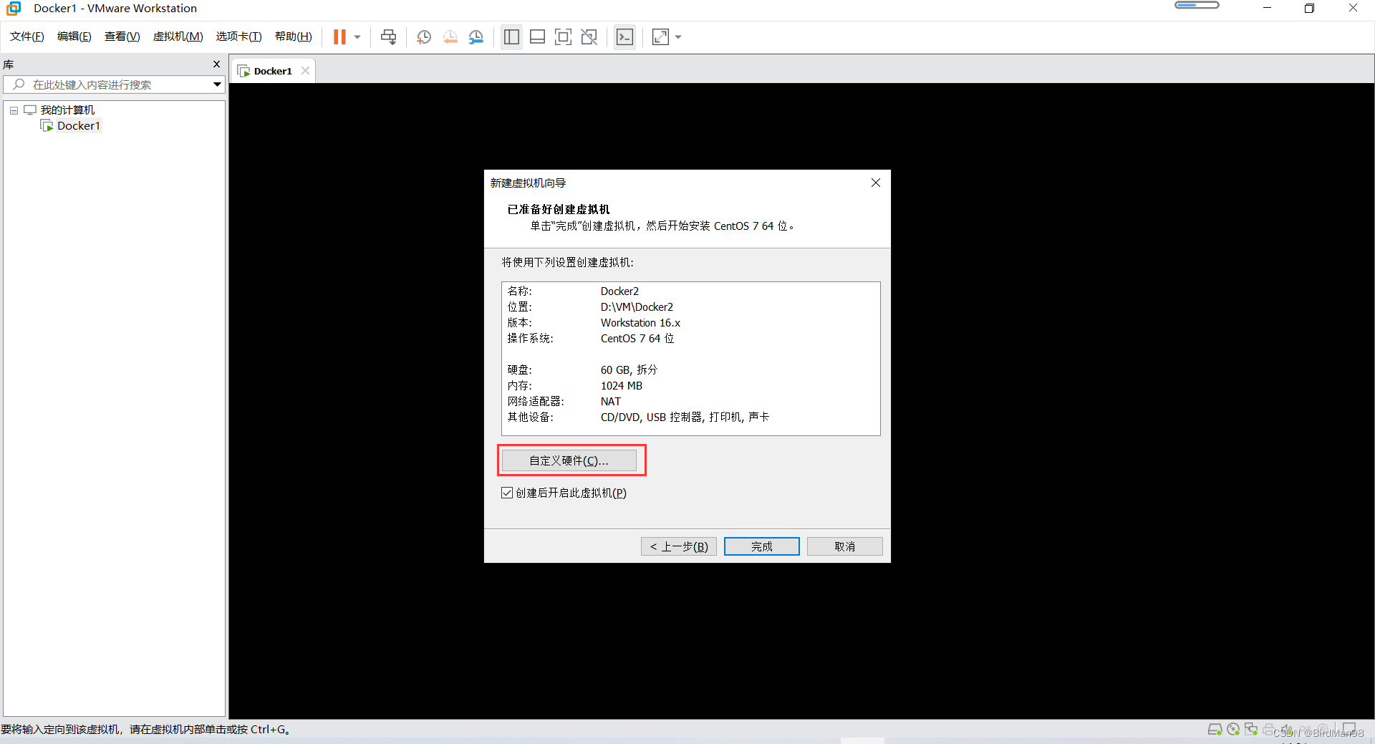1375x744 pixels.
Task: Click the library search input field
Action: coord(107,84)
